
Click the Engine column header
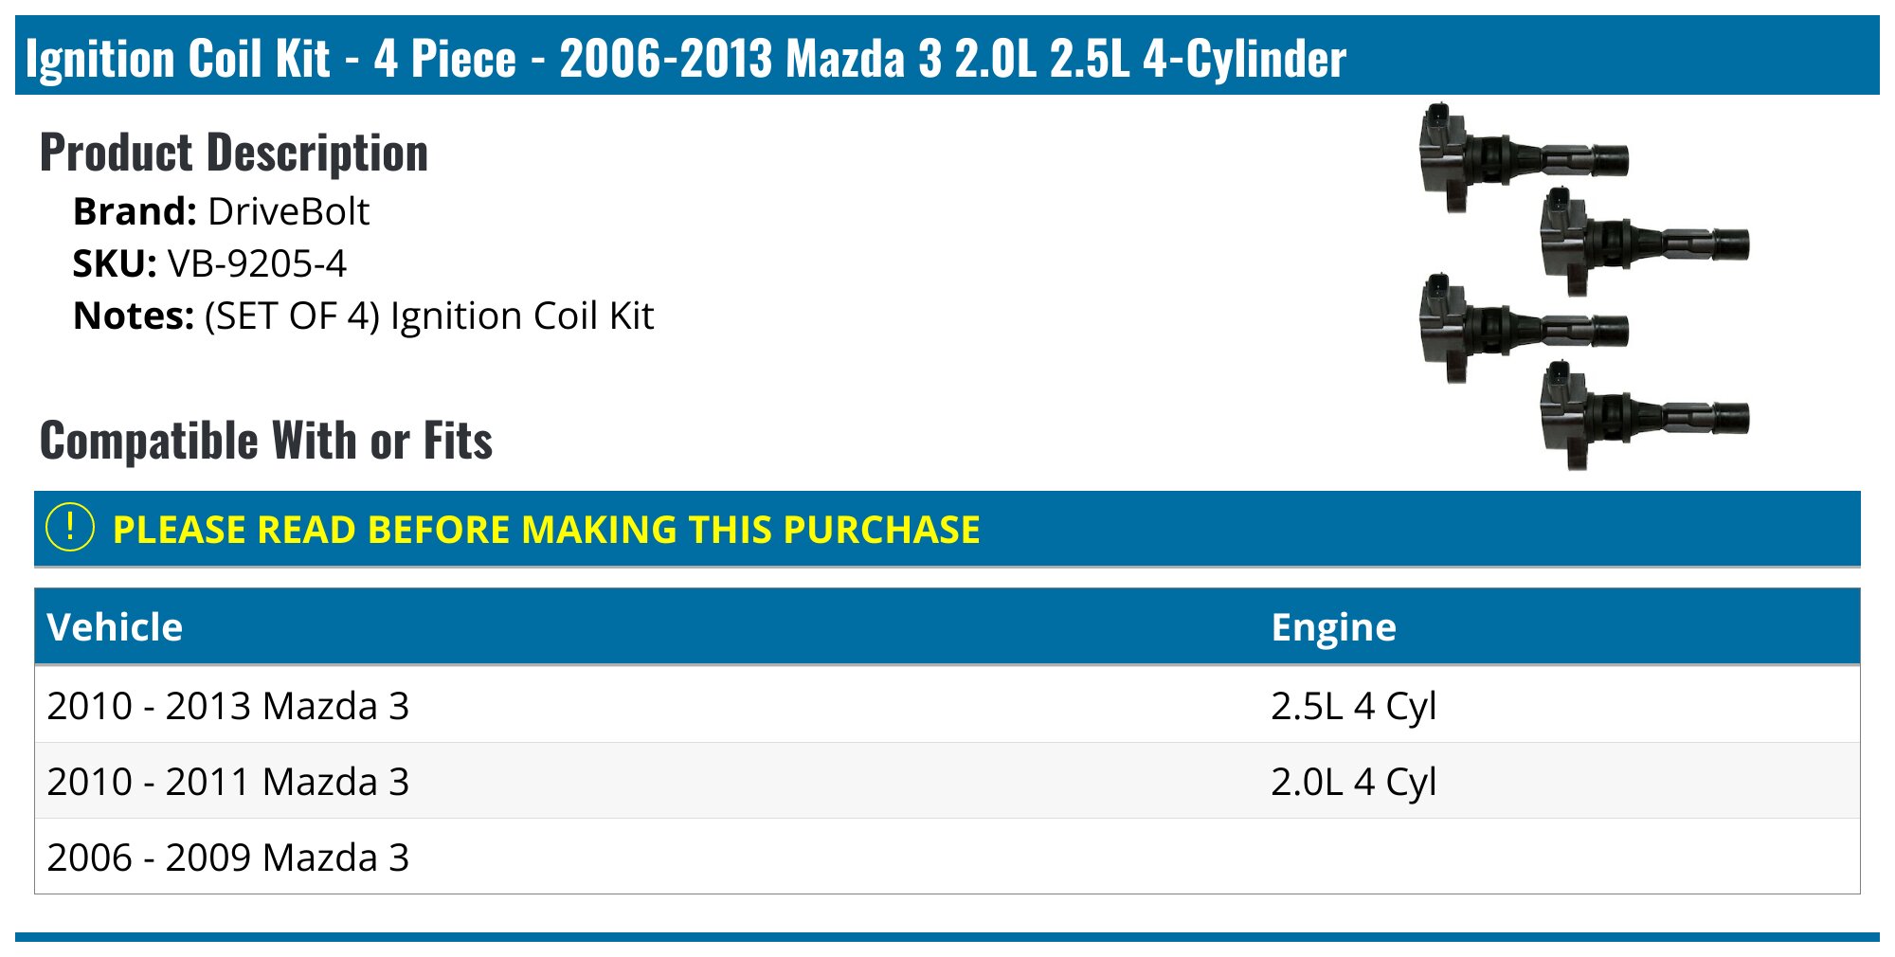pyautogui.click(x=1333, y=627)
